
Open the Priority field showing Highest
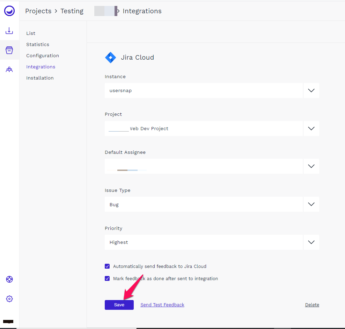(x=204, y=242)
